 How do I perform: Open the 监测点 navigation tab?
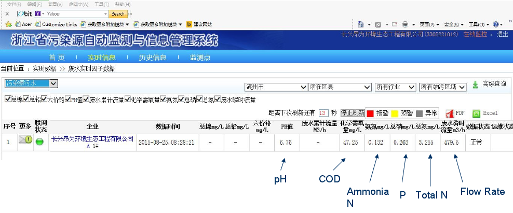click(x=200, y=58)
